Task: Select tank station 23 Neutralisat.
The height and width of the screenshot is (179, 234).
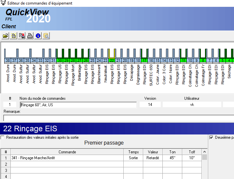Action: pyautogui.click(x=105, y=60)
